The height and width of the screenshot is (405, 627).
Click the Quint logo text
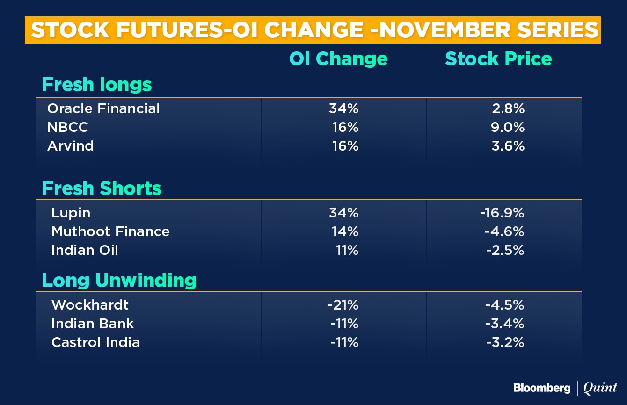coord(600,388)
